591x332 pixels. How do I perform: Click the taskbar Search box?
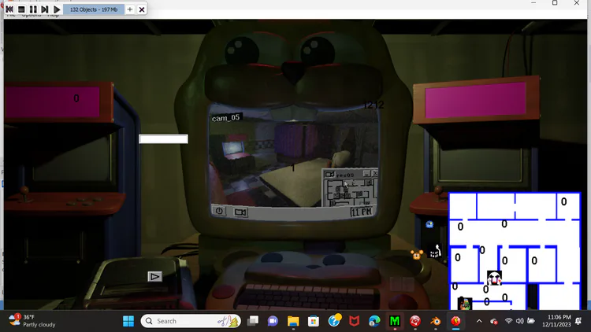(x=191, y=321)
